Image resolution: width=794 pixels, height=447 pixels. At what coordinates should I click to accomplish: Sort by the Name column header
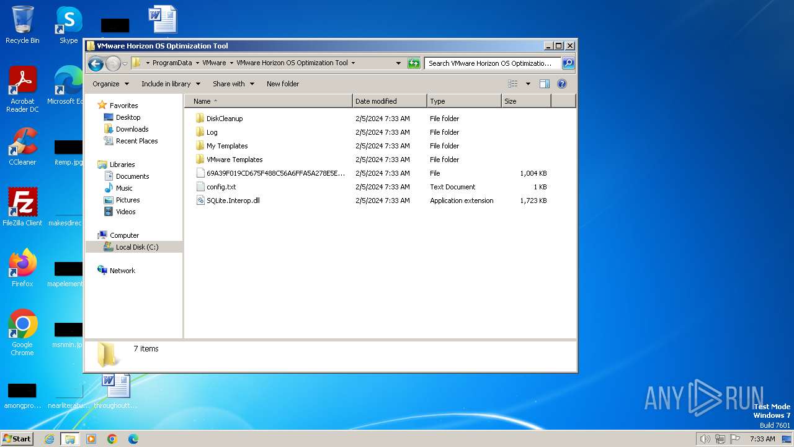(x=269, y=101)
